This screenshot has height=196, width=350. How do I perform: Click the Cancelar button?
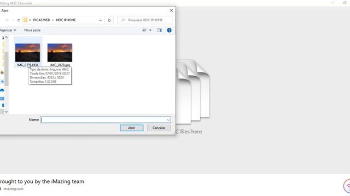[x=159, y=128]
